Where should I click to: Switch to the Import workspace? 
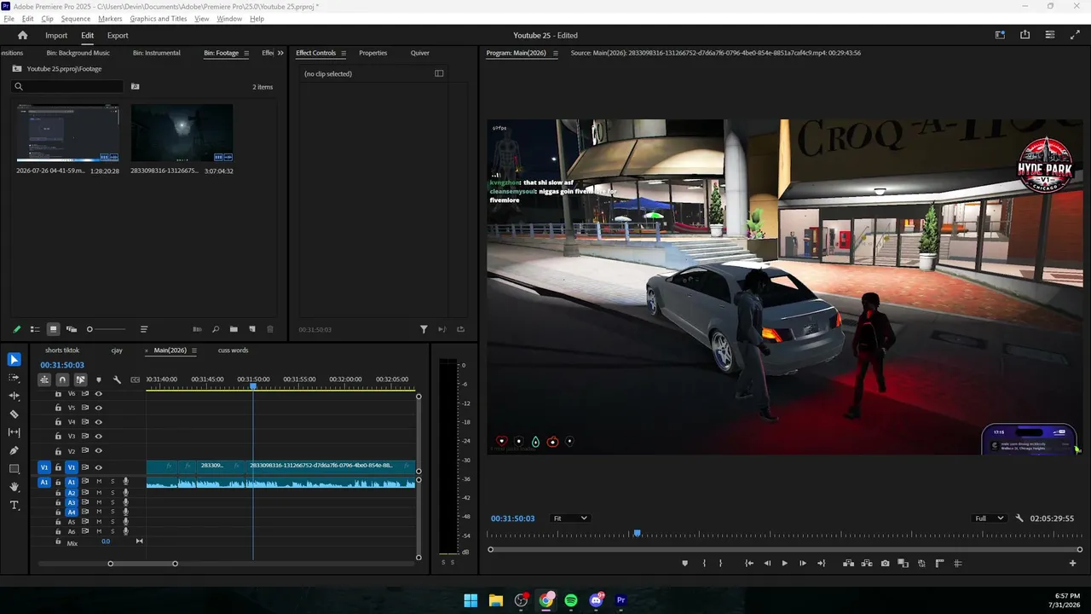pos(56,35)
